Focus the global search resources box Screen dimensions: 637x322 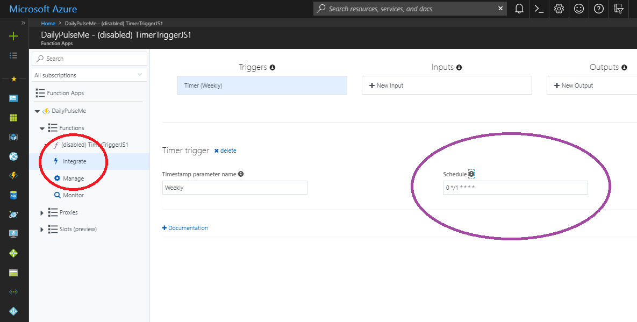410,9
